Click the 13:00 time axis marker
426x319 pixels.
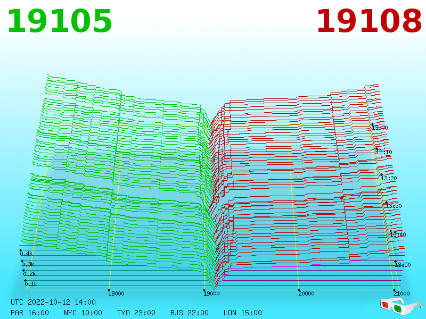coord(380,128)
